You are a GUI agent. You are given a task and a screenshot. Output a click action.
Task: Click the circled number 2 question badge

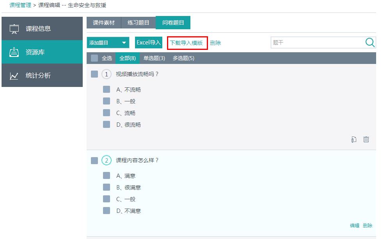(x=106, y=160)
